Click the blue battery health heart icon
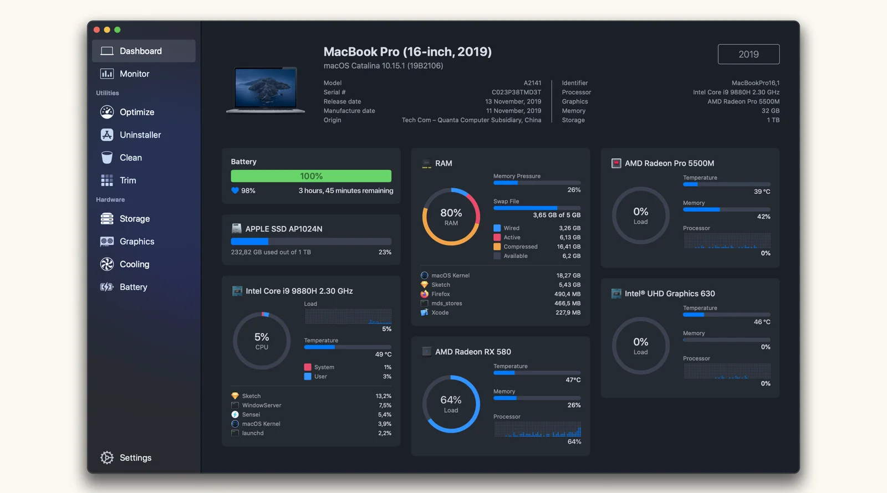887x493 pixels. point(235,191)
